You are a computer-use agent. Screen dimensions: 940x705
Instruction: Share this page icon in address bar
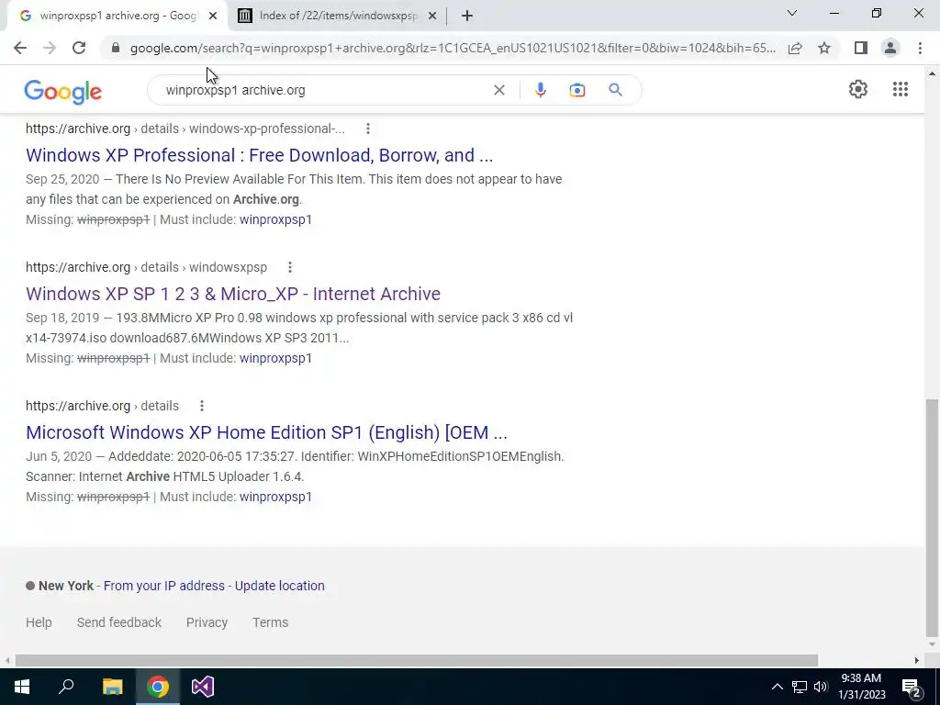[795, 48]
